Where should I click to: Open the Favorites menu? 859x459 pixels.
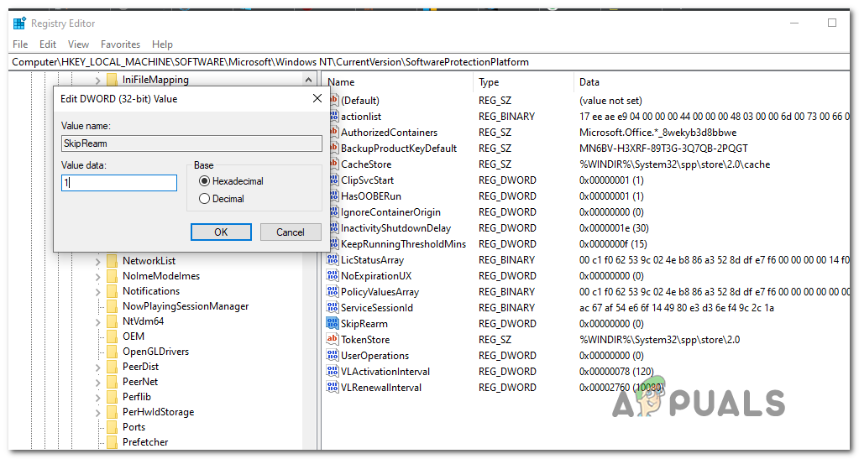click(x=121, y=44)
